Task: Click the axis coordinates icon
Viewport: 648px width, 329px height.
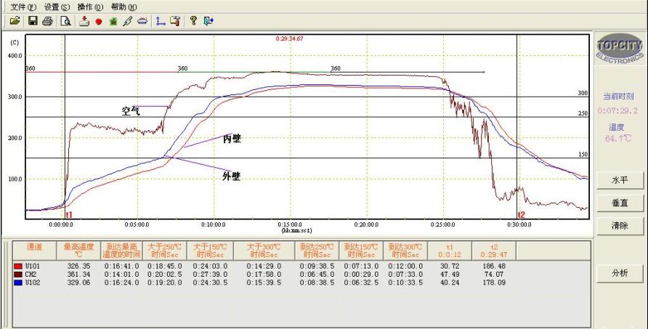Action: coord(161,21)
